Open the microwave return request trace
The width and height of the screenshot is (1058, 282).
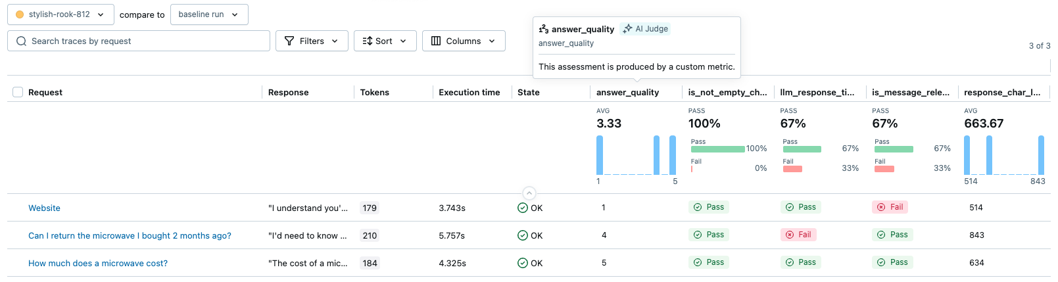(x=130, y=235)
